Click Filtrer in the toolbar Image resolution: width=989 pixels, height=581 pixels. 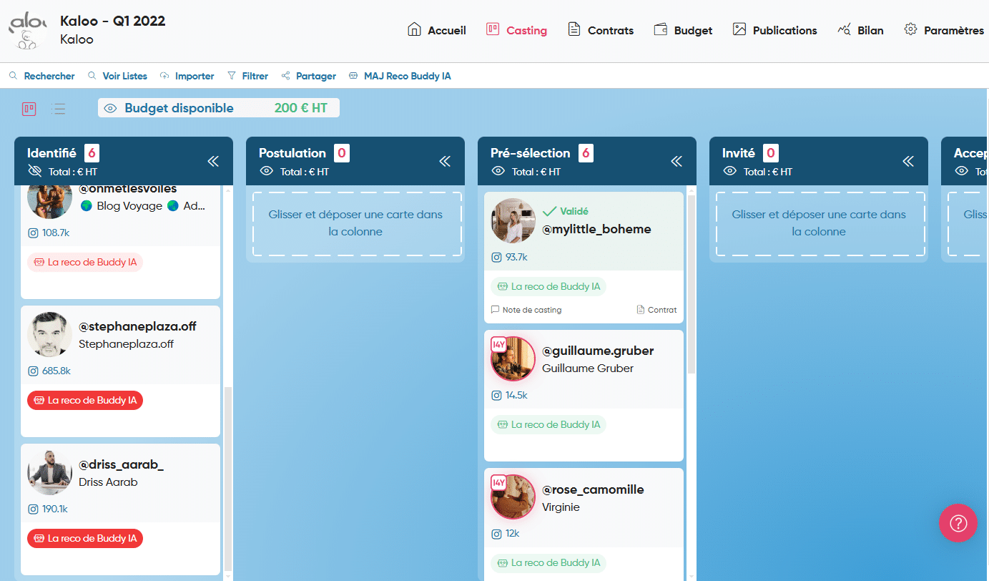point(247,76)
